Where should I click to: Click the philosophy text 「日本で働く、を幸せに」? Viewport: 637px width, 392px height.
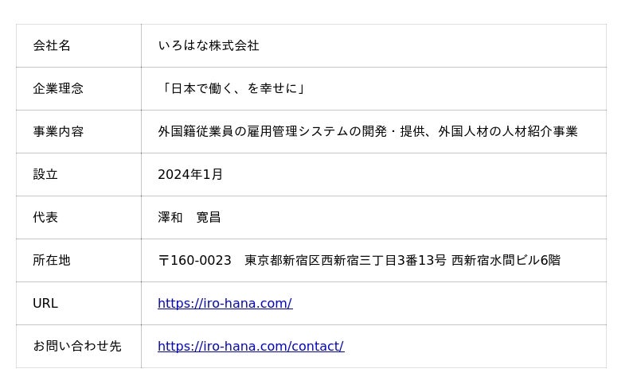tap(232, 89)
